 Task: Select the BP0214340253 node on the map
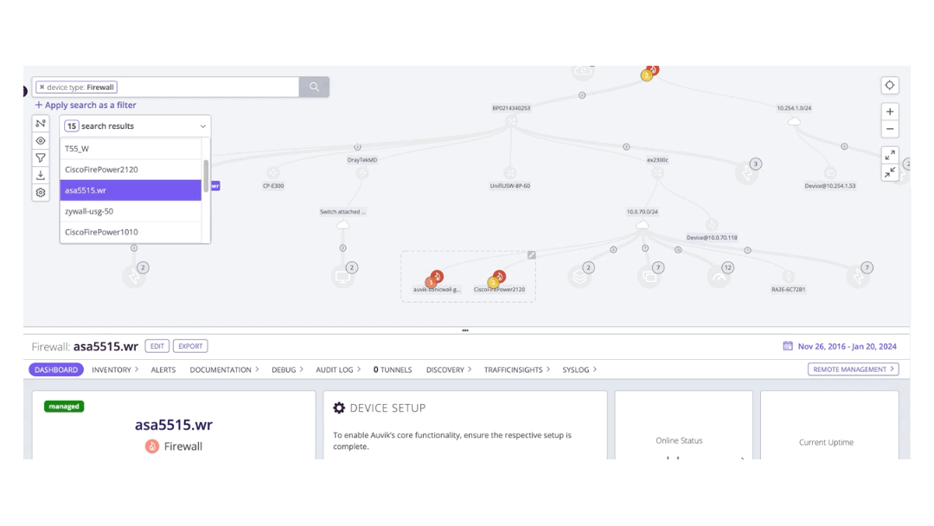[x=511, y=121]
